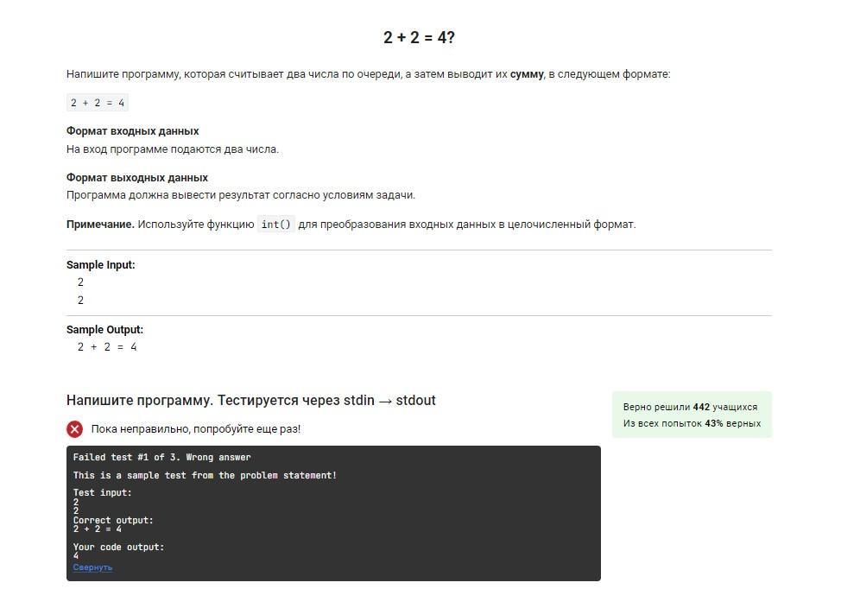The image size is (860, 589).
Task: Click the "Sample Input:" heading
Action: click(x=100, y=265)
